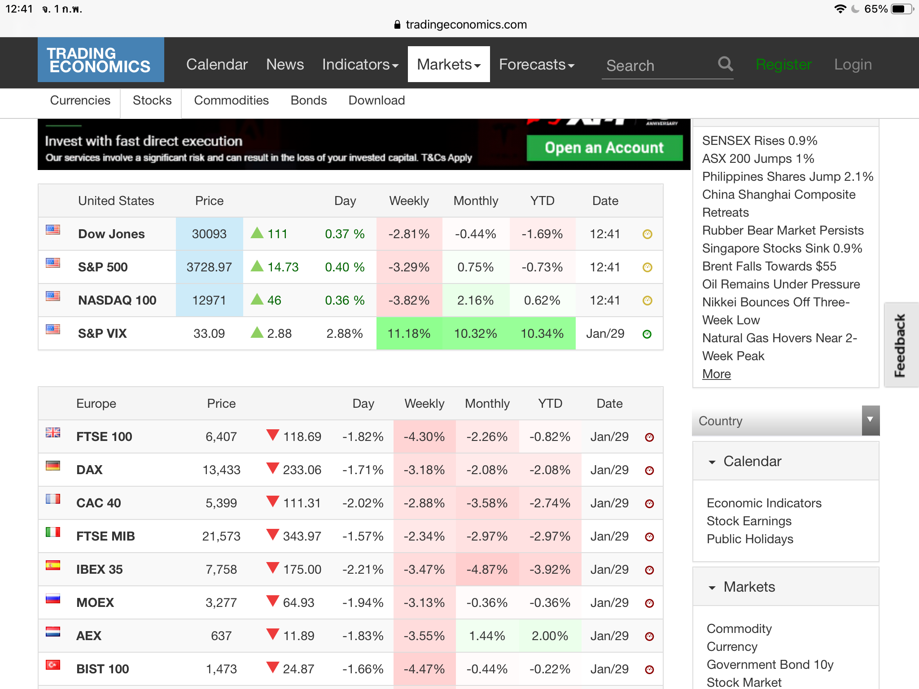Switch to the Commodities tab

tap(231, 100)
